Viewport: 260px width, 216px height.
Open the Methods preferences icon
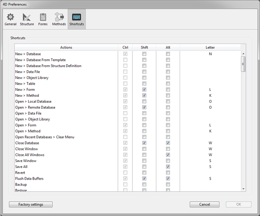click(x=59, y=17)
